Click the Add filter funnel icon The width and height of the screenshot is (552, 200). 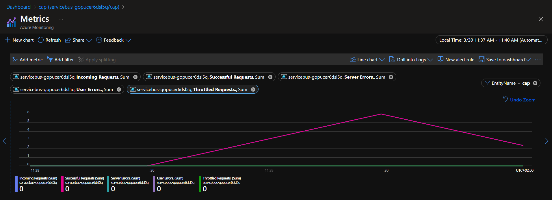tap(50, 60)
